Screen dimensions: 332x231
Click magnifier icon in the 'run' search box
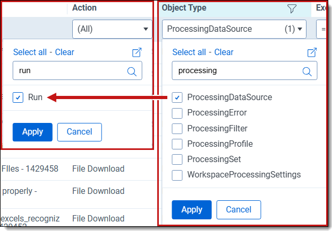(132, 70)
